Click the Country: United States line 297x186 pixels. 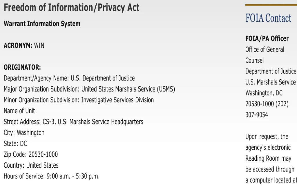[x=31, y=165]
